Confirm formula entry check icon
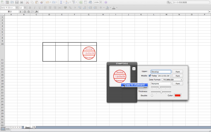 [28, 12]
